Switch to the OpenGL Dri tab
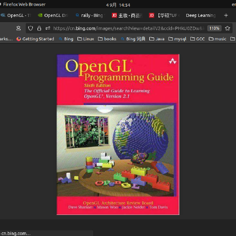236x236 pixels. coord(53,15)
